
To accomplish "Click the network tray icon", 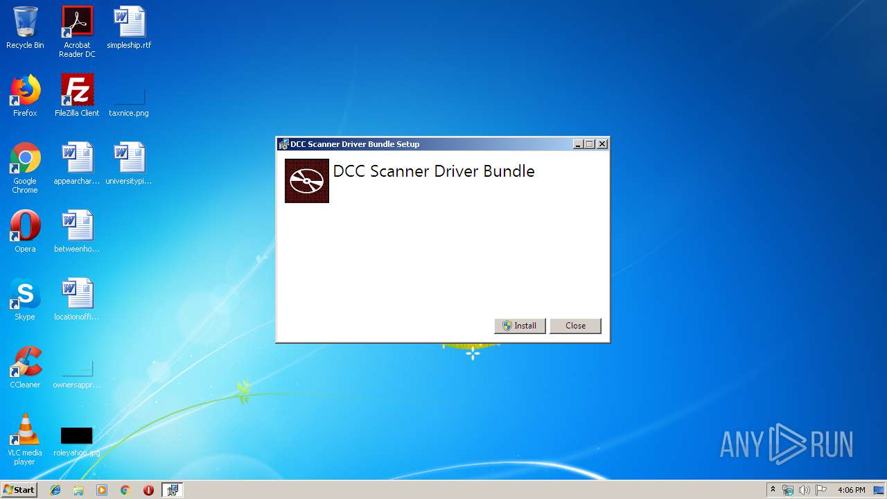I will tap(788, 490).
